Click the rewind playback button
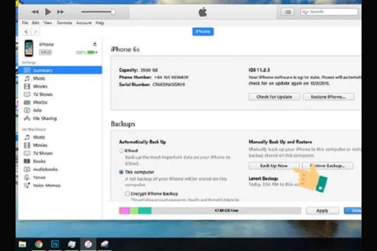Image resolution: width=377 pixels, height=251 pixels. [35, 12]
